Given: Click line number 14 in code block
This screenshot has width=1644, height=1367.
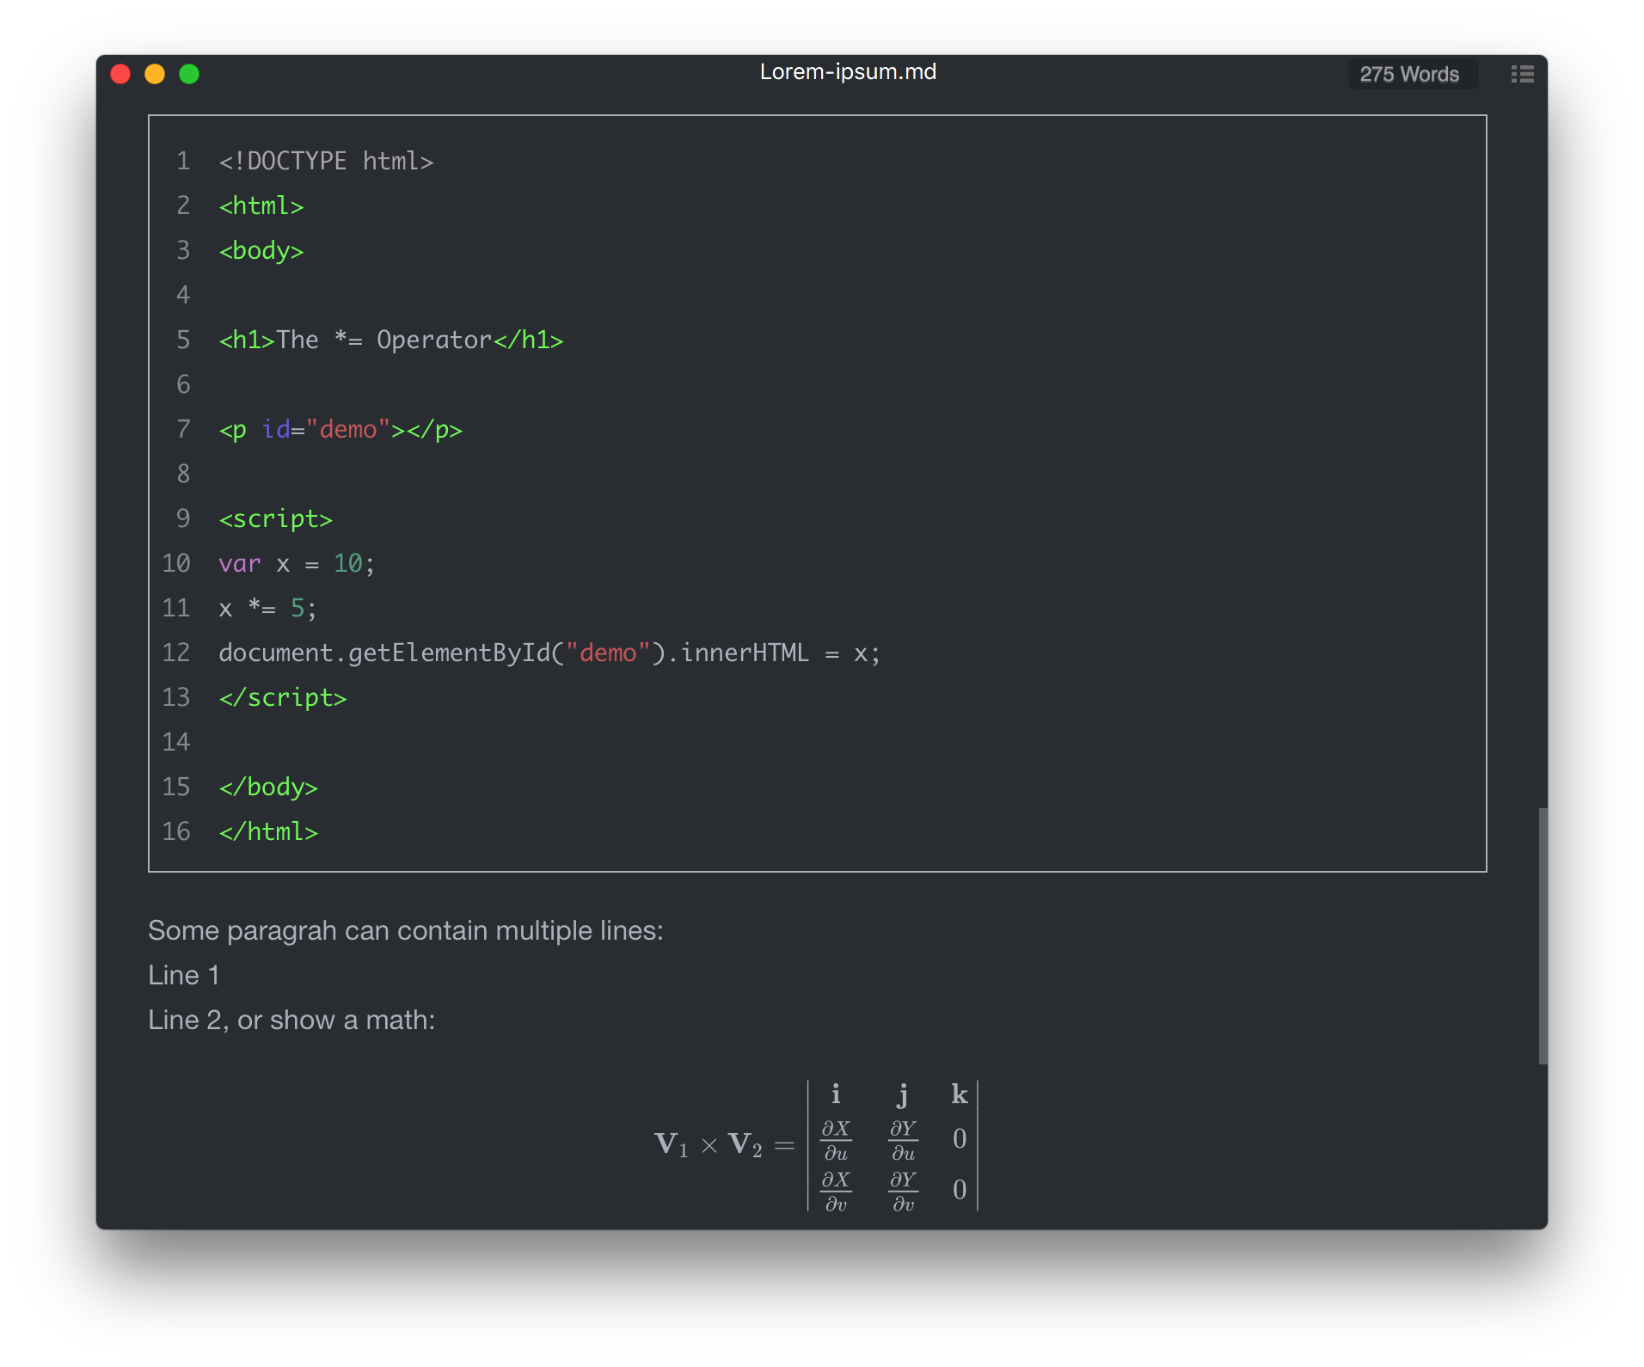Looking at the screenshot, I should (x=176, y=742).
